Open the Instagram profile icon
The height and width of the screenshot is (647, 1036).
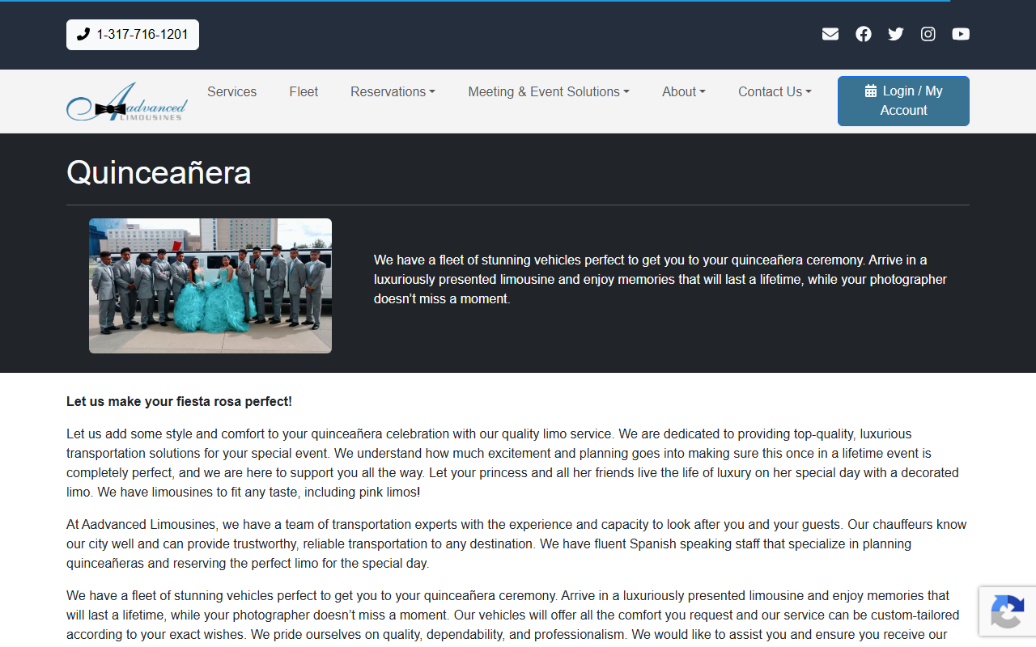(928, 34)
